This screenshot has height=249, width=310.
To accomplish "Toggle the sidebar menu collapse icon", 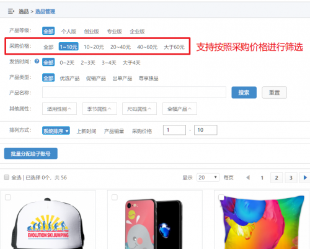I will tap(11, 11).
